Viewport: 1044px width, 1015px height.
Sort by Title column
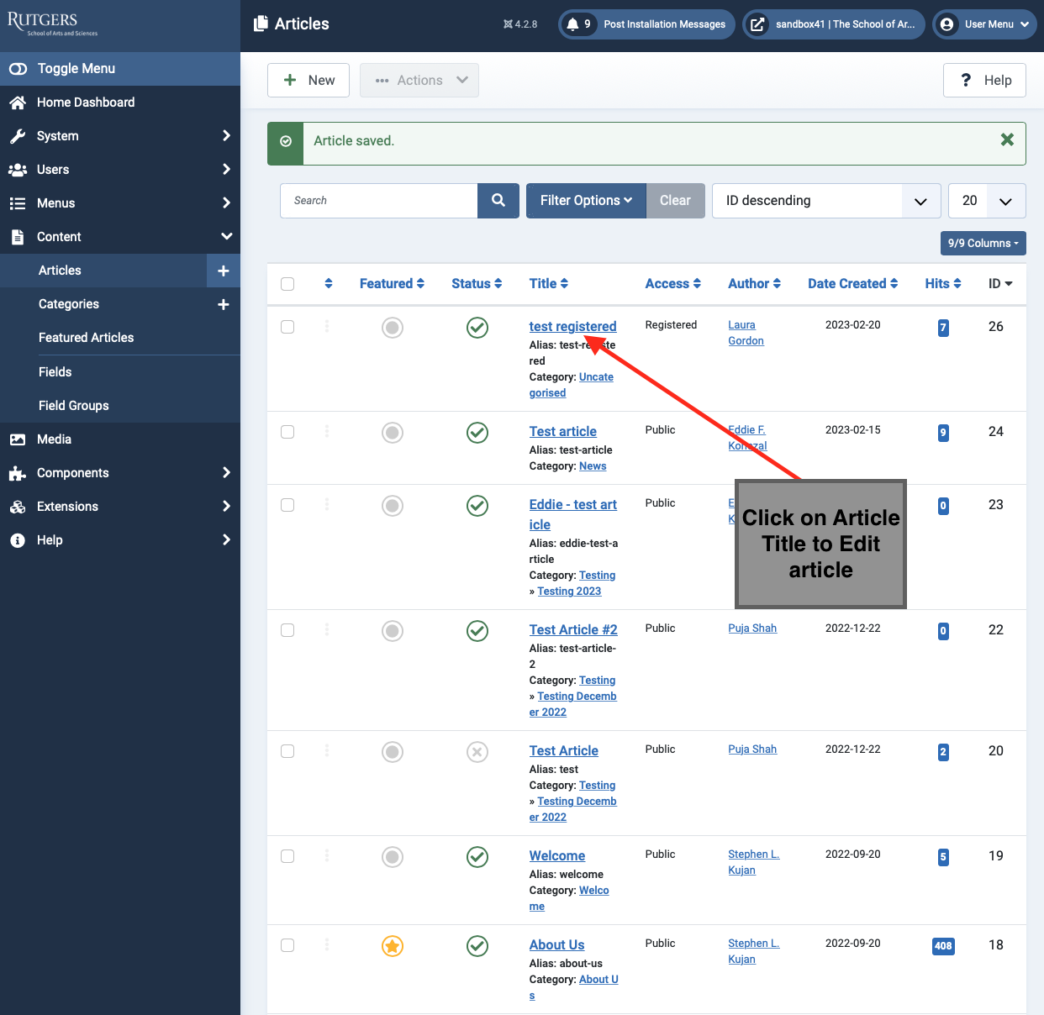click(549, 284)
